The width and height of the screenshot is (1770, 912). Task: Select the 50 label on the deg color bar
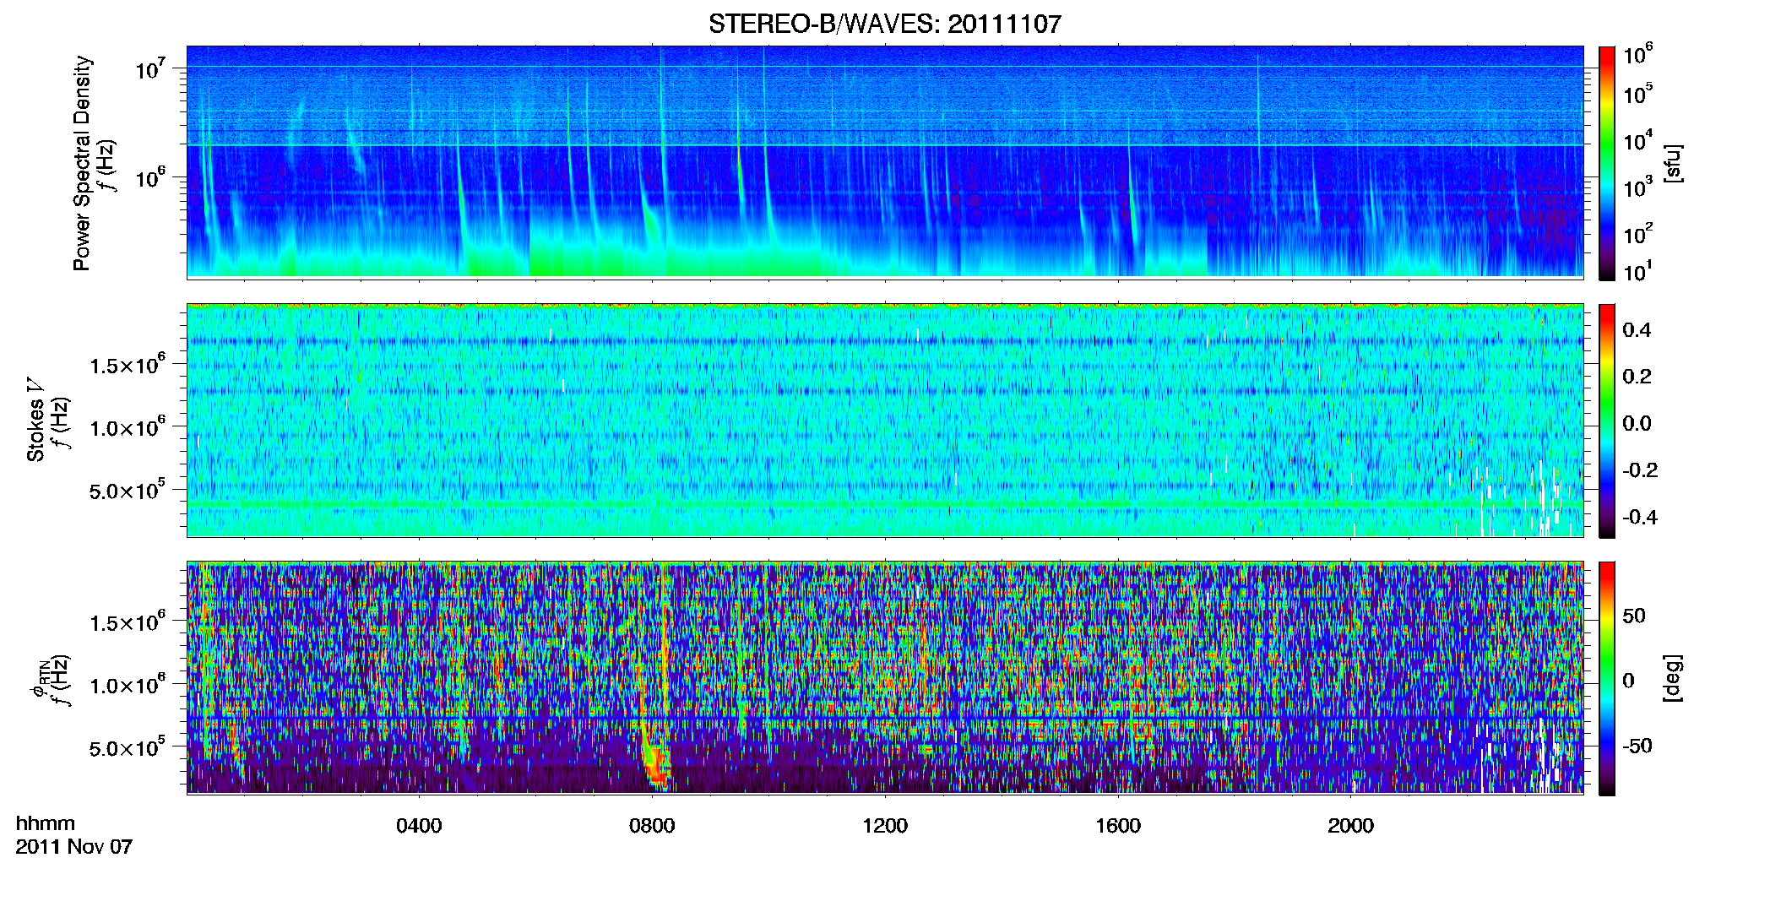click(1634, 616)
